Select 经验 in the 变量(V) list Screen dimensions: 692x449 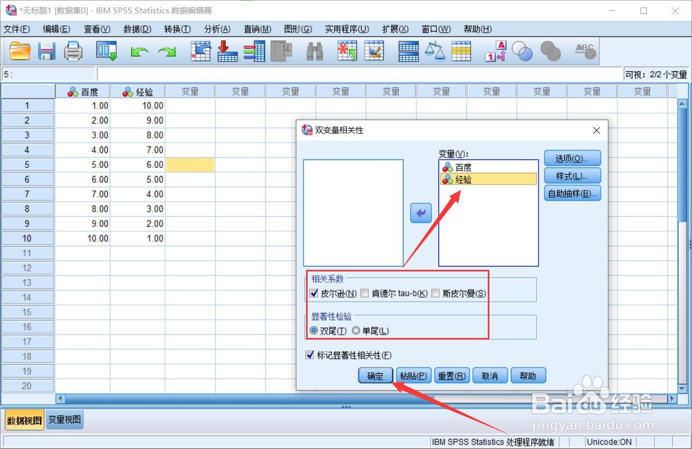[488, 180]
